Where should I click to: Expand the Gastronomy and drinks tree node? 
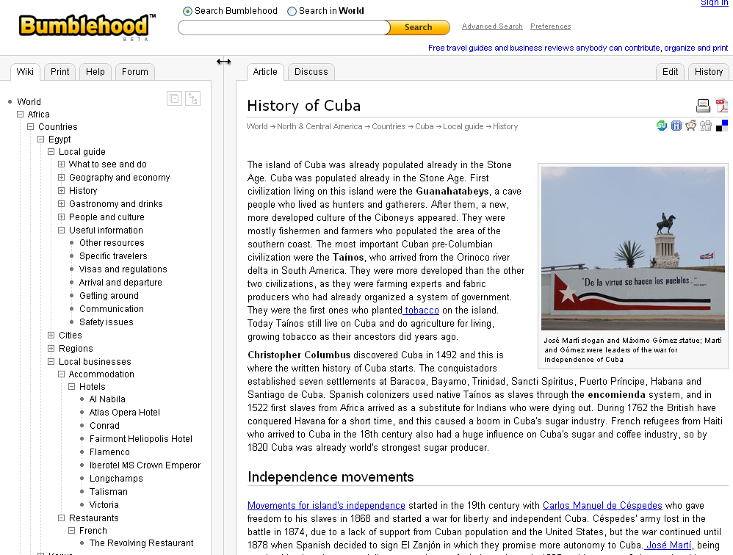point(62,204)
